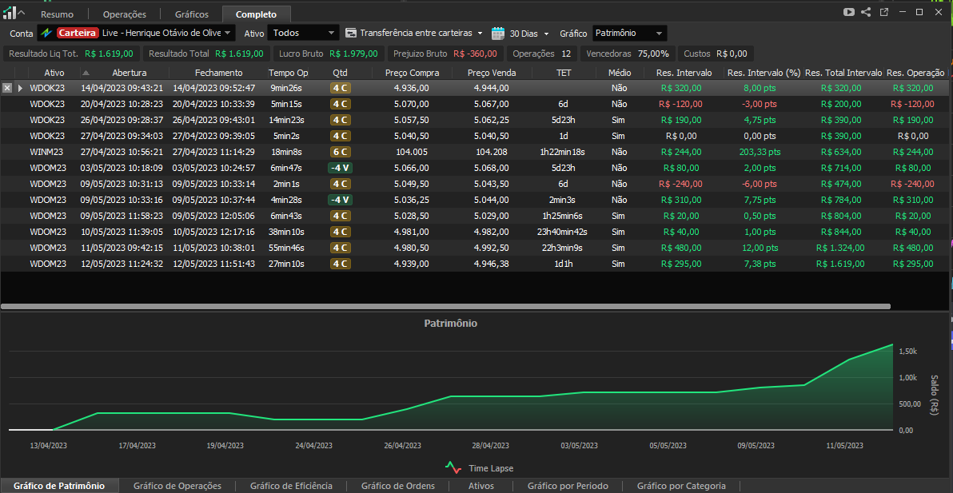Screen dimensions: 953x493
Task: Sort by the Fechamento column header
Action: (x=218, y=73)
